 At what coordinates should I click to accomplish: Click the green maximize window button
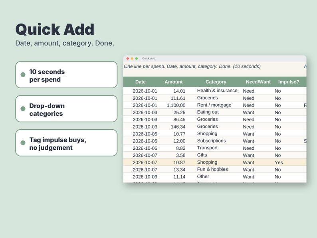pyautogui.click(x=137, y=58)
